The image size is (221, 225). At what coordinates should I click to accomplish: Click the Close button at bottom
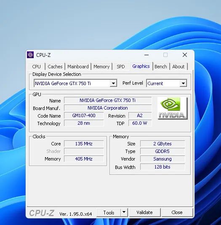[x=177, y=212]
